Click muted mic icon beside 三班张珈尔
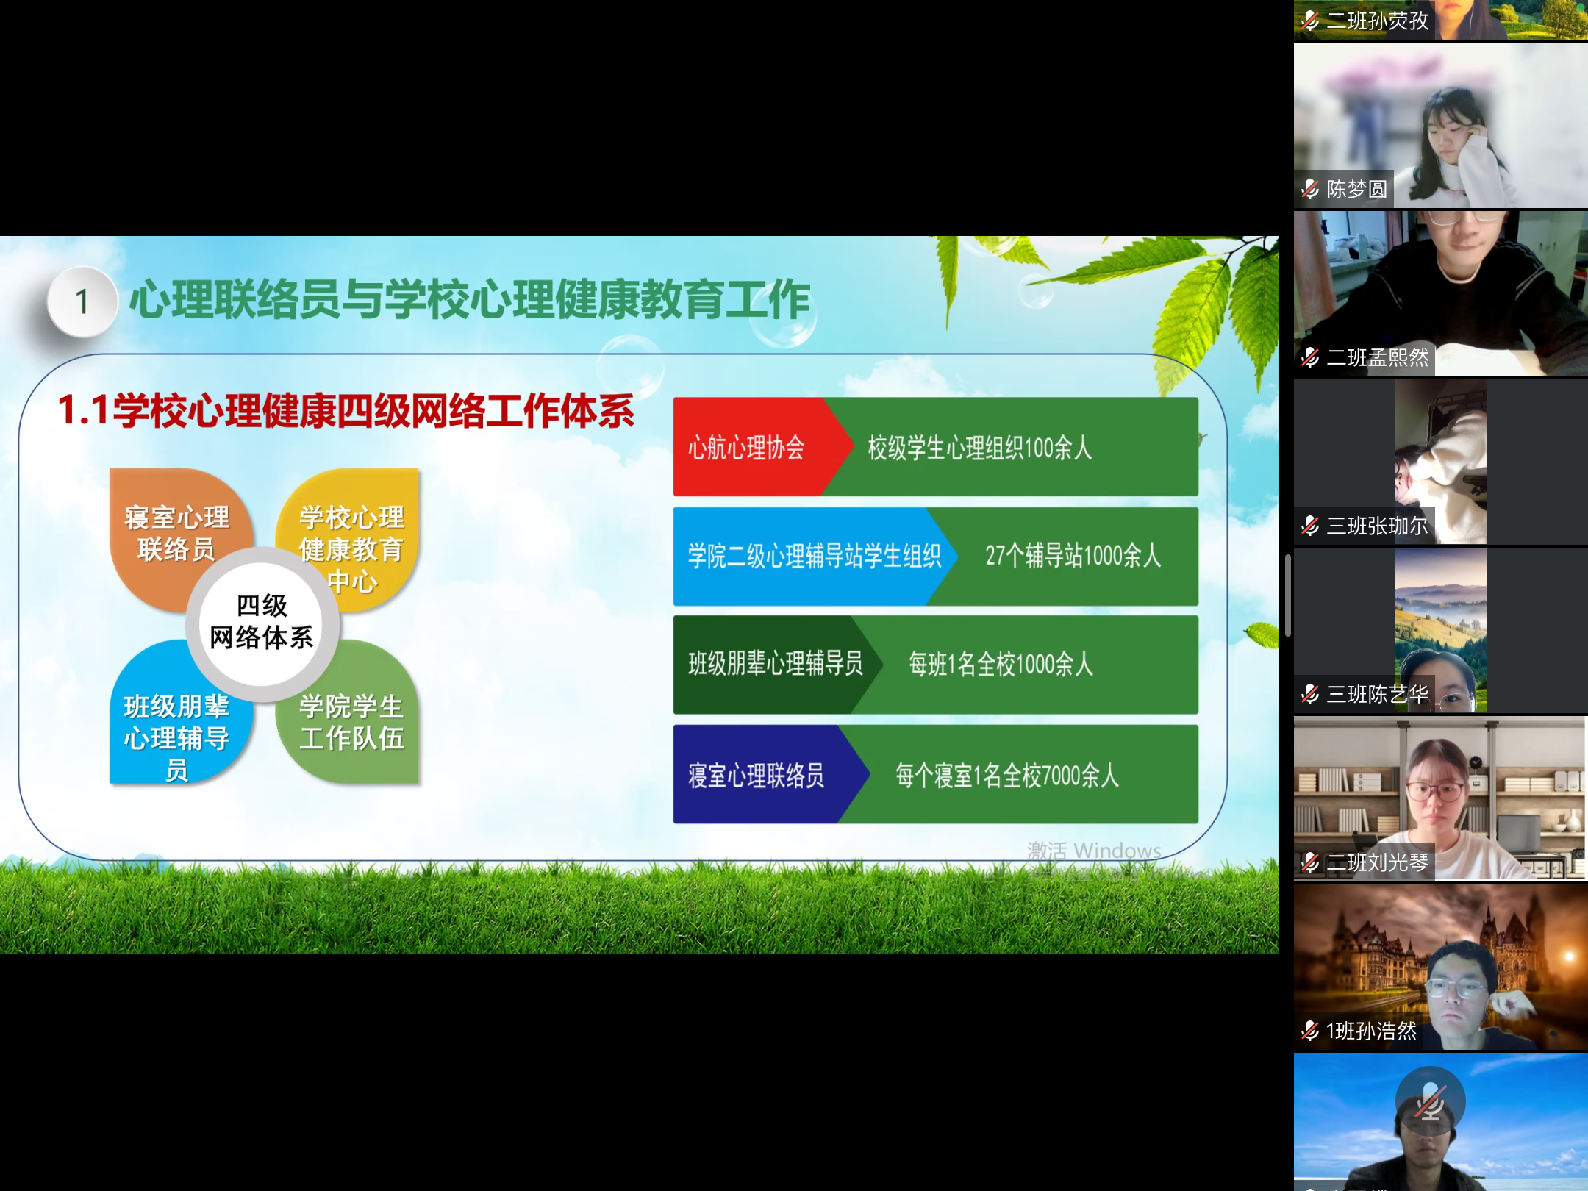 coord(1310,526)
